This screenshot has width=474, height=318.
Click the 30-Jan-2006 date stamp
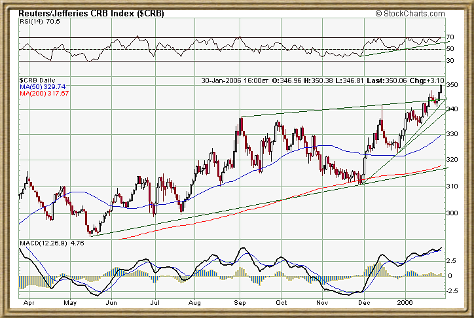pyautogui.click(x=223, y=80)
